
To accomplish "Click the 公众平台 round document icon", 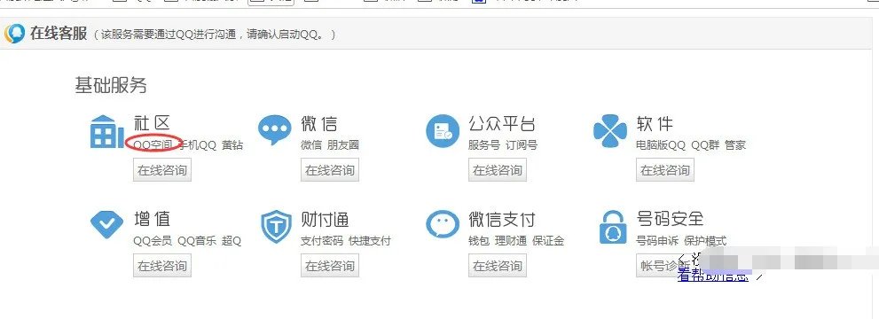I will [443, 131].
